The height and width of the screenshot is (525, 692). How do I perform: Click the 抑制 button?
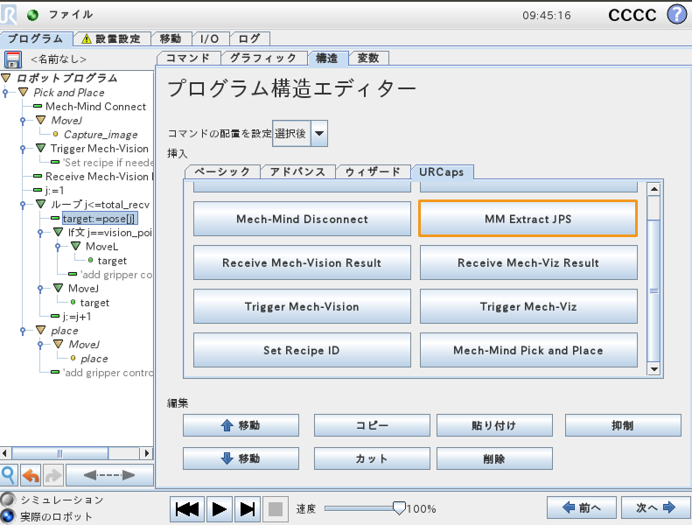(x=623, y=425)
